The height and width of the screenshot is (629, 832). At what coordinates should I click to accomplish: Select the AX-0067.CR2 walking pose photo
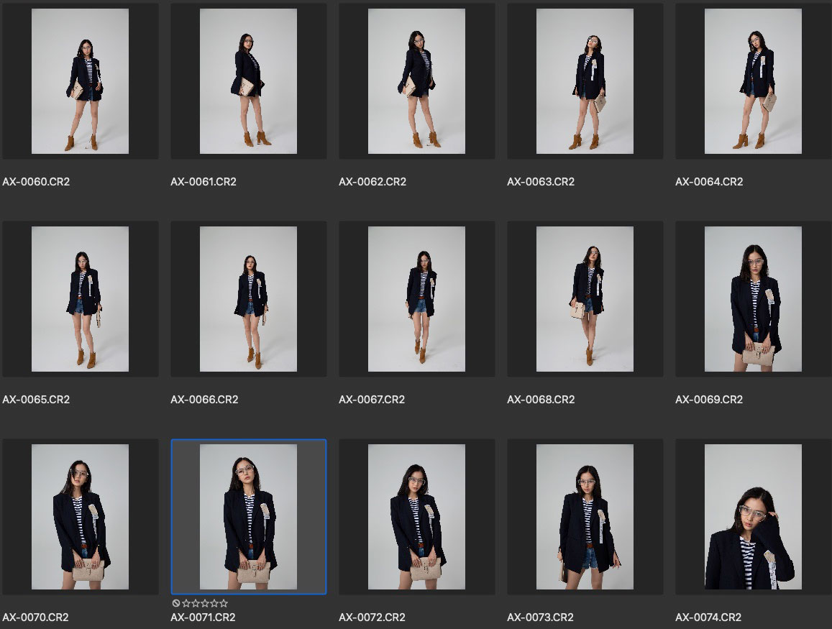[x=416, y=299]
